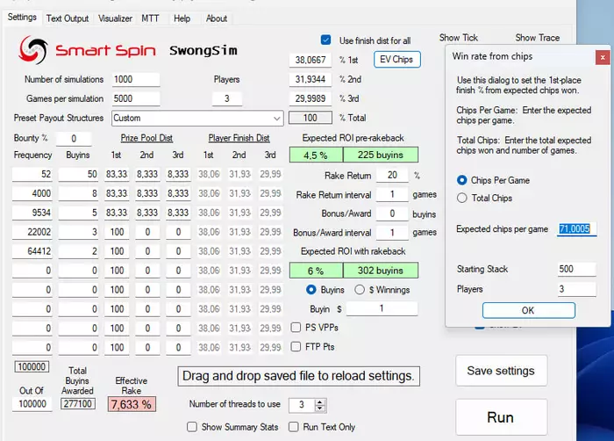The image size is (614, 441).
Task: Enable the FTP Pts checkbox
Action: [x=296, y=346]
